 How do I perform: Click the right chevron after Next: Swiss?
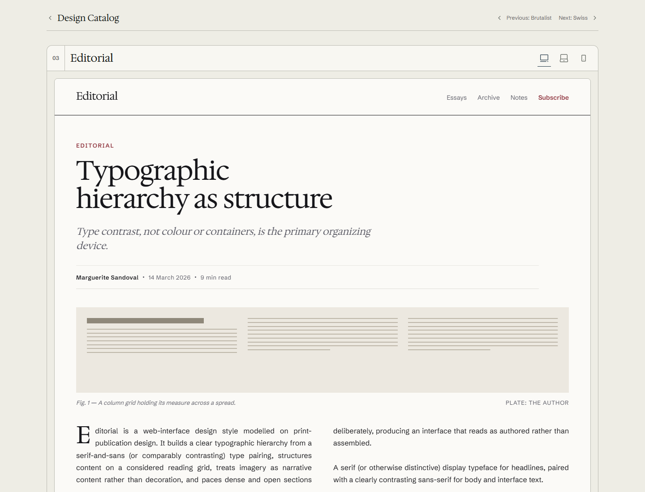coord(595,18)
